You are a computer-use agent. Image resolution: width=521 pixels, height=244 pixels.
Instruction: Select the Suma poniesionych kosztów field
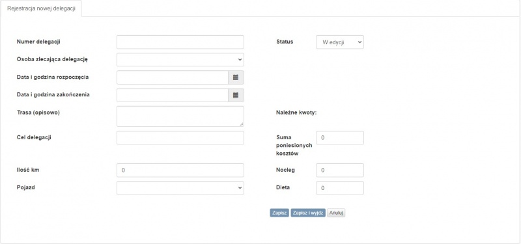point(340,138)
